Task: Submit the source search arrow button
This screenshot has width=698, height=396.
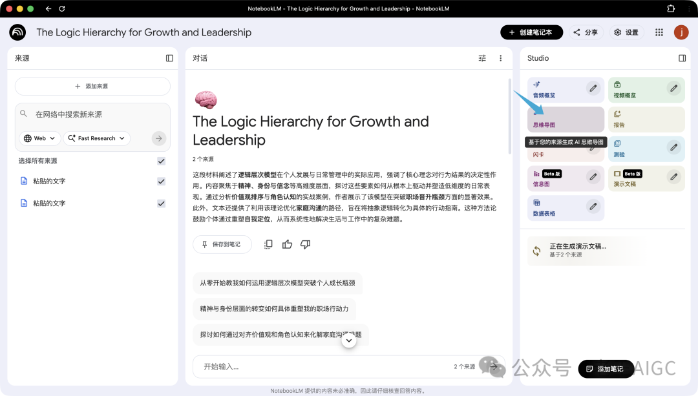Action: (159, 138)
